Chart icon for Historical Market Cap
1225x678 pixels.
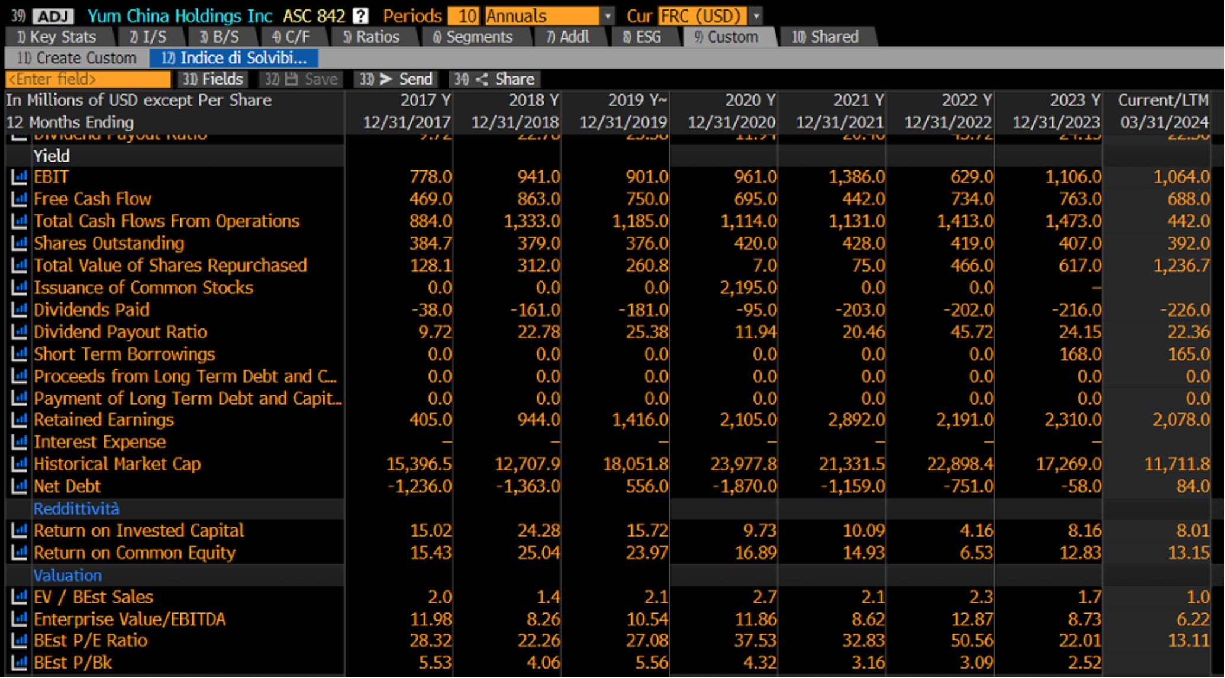19,464
